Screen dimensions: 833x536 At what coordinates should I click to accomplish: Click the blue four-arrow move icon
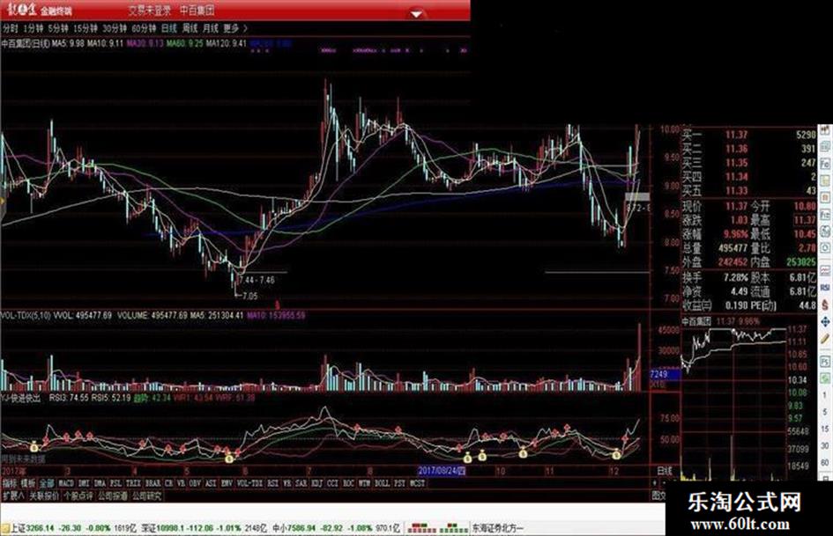pyautogui.click(x=825, y=321)
